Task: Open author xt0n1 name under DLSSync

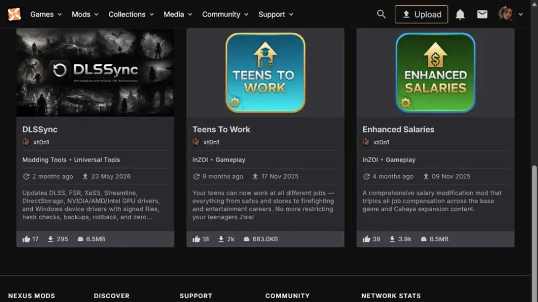Action: tap(41, 142)
